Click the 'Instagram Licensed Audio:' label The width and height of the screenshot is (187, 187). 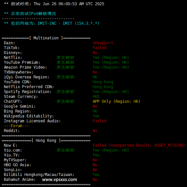tap(32, 121)
